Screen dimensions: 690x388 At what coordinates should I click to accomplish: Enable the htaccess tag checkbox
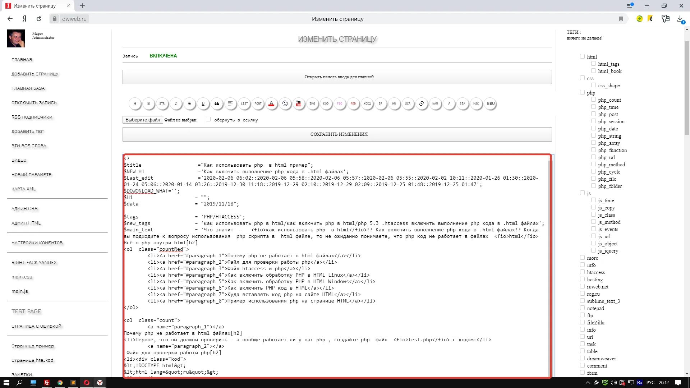(582, 272)
